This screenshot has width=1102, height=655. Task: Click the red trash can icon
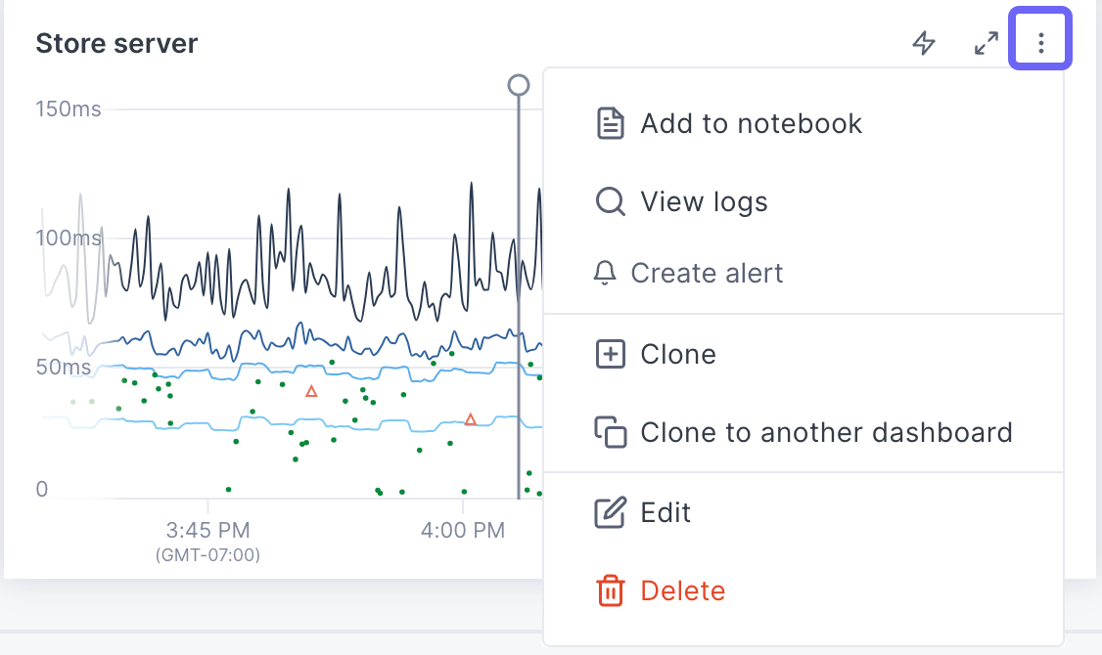pos(610,590)
